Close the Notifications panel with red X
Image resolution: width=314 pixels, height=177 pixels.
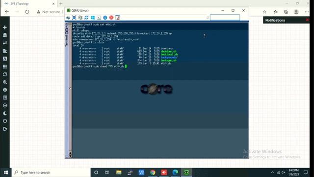[308, 20]
